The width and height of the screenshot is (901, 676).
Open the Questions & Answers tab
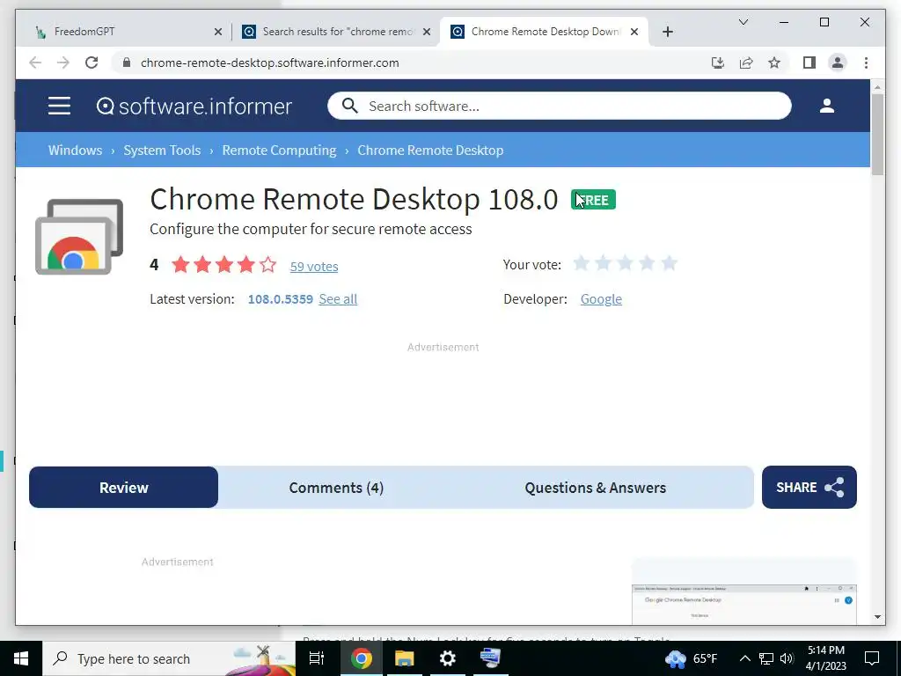click(596, 488)
